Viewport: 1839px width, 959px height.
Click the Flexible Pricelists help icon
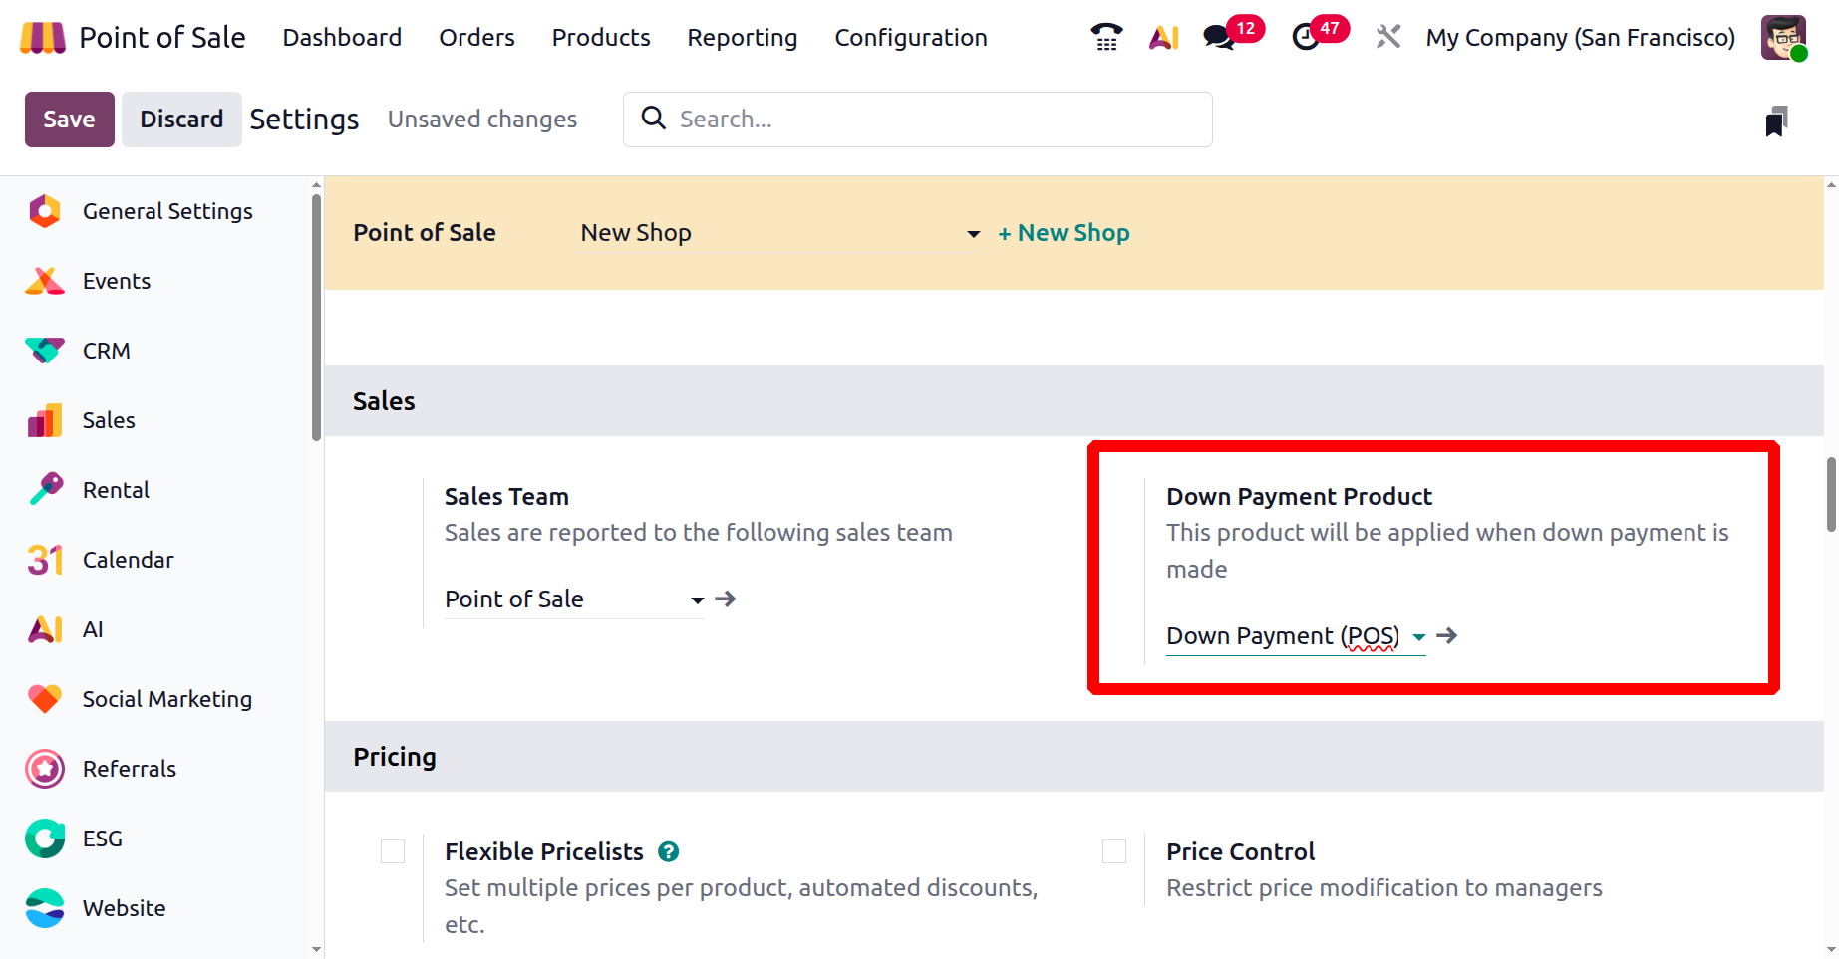[x=669, y=852]
